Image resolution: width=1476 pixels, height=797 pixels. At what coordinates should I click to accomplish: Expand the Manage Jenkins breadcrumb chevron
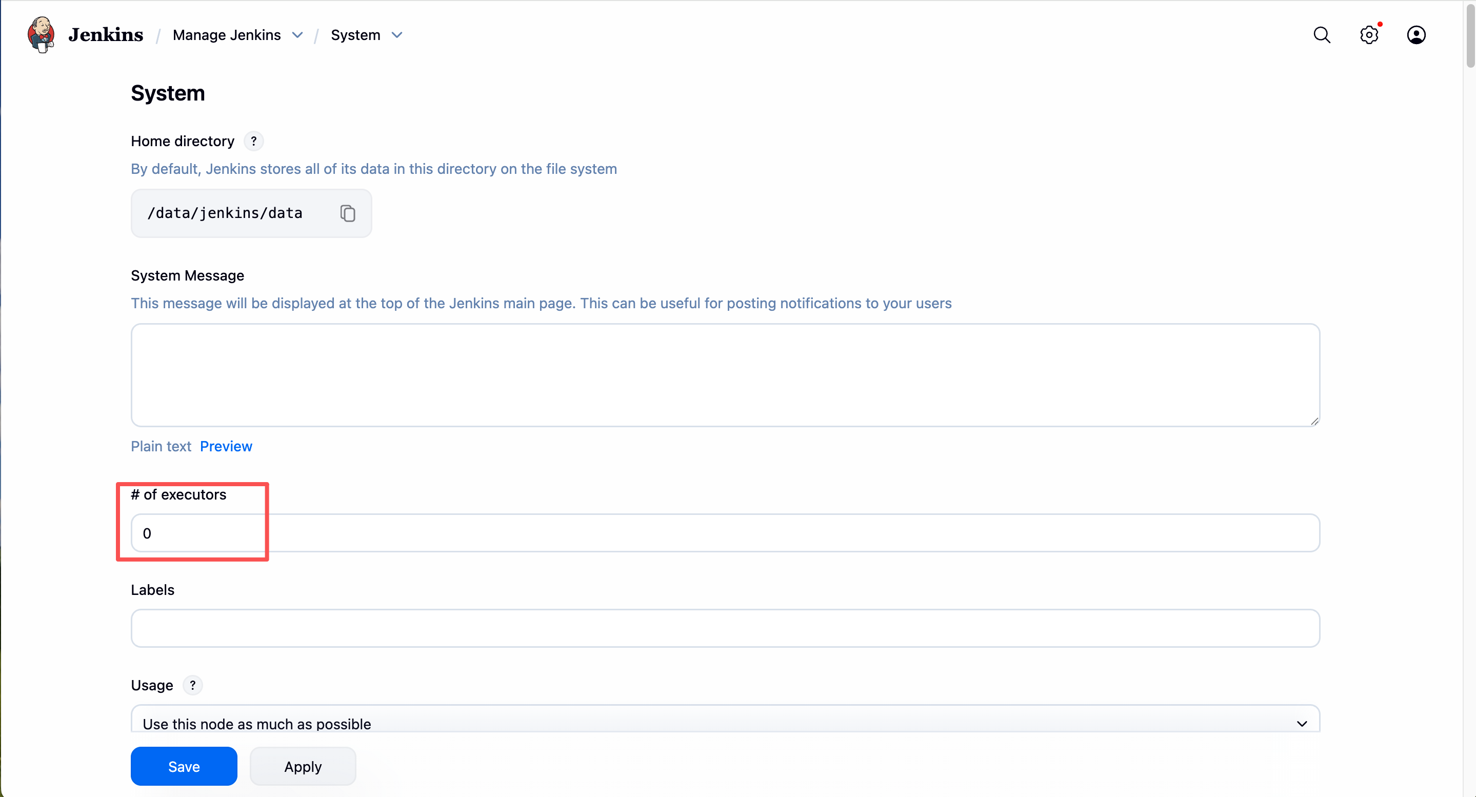point(297,35)
